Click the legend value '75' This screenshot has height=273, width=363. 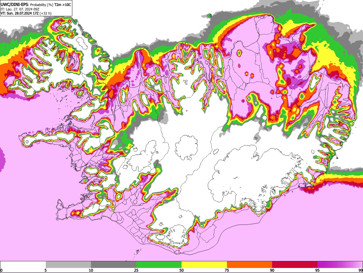pyautogui.click(x=227, y=270)
